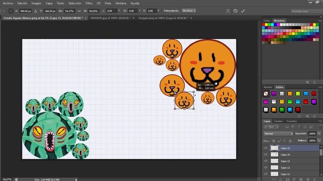Switch to warp mode icon in options bar
The image size is (323, 181).
pyautogui.click(x=228, y=11)
